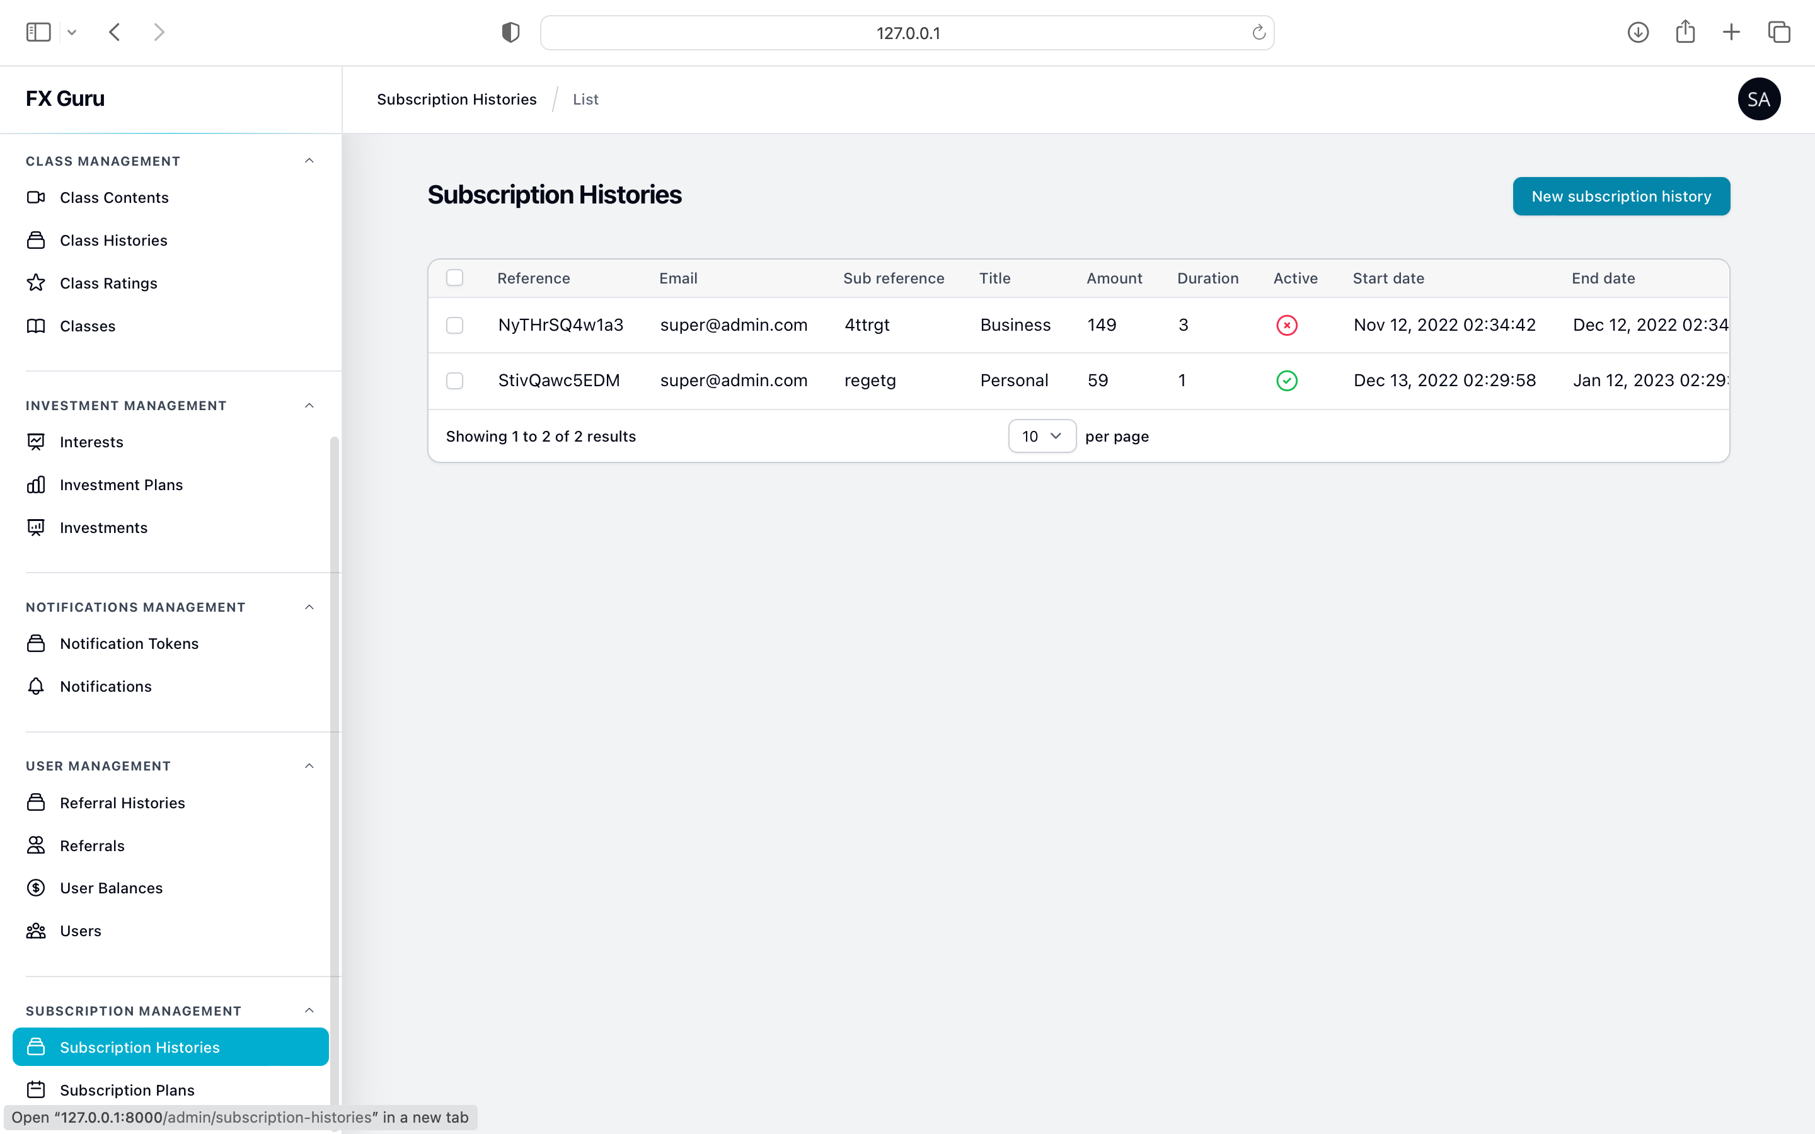Click the Classes book icon

click(x=36, y=326)
